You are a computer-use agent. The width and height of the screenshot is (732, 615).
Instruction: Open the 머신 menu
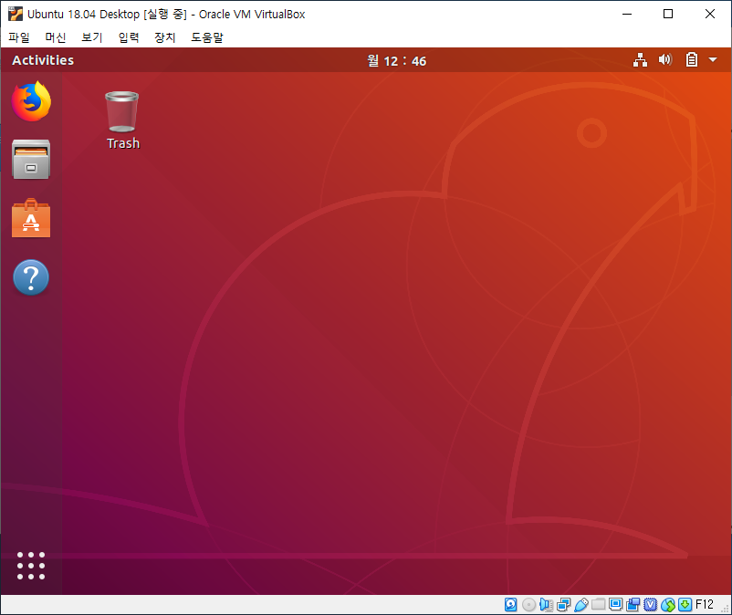pyautogui.click(x=56, y=37)
